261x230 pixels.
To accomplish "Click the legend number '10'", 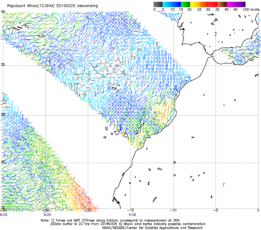I will pos(172,10).
